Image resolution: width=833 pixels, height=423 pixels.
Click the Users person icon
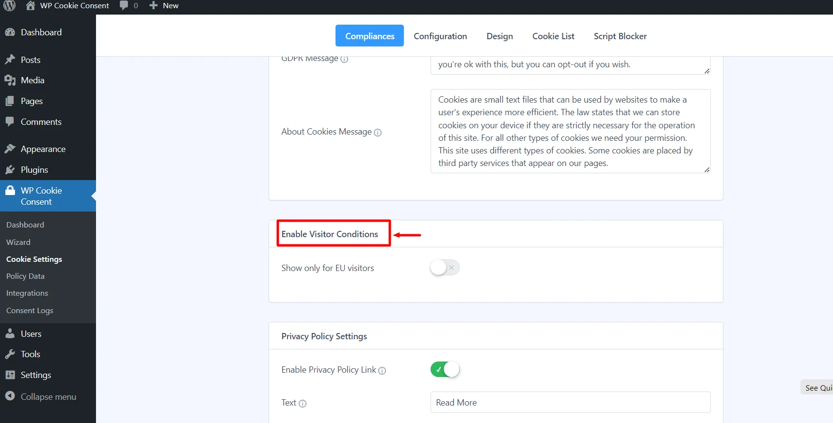[10, 333]
